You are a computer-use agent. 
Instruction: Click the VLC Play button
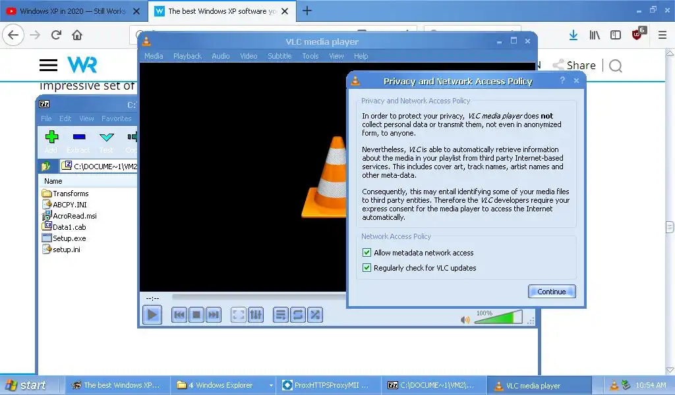tap(152, 315)
